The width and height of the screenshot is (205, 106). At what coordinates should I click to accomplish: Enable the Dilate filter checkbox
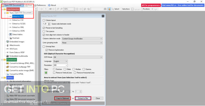point(65,69)
